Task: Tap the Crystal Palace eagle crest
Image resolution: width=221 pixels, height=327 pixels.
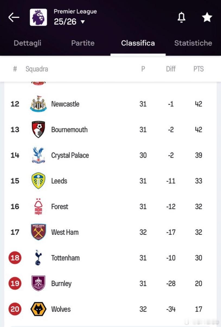Action: (x=38, y=155)
